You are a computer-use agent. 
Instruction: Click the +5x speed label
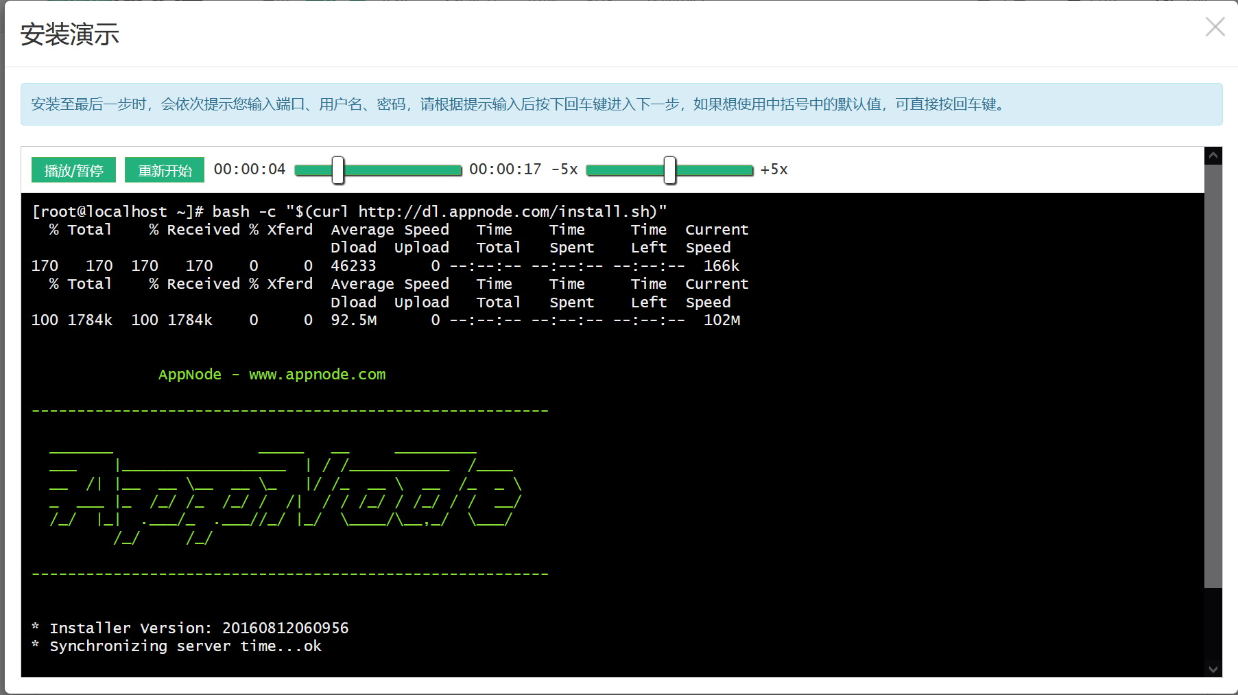click(x=774, y=169)
